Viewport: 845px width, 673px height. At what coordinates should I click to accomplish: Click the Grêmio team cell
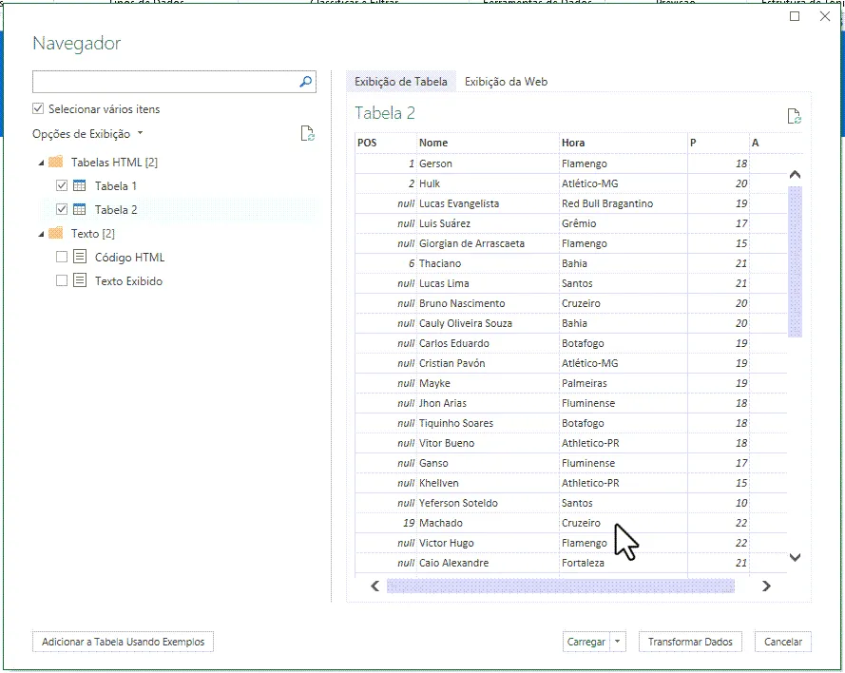click(624, 223)
